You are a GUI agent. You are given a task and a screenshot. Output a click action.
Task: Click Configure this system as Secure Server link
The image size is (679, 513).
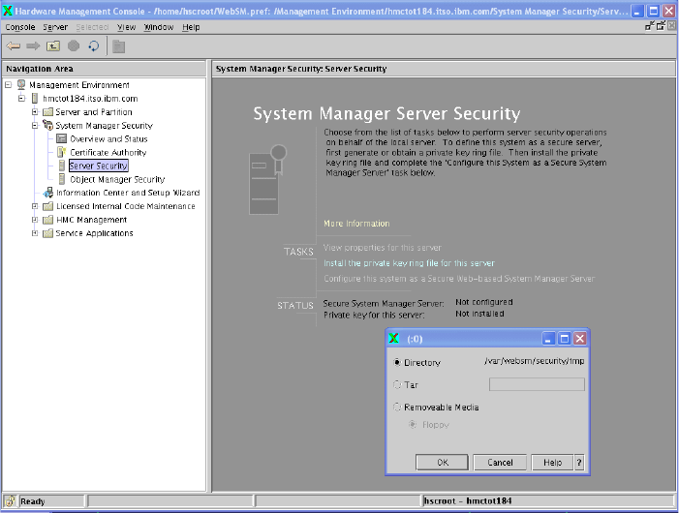pos(459,279)
